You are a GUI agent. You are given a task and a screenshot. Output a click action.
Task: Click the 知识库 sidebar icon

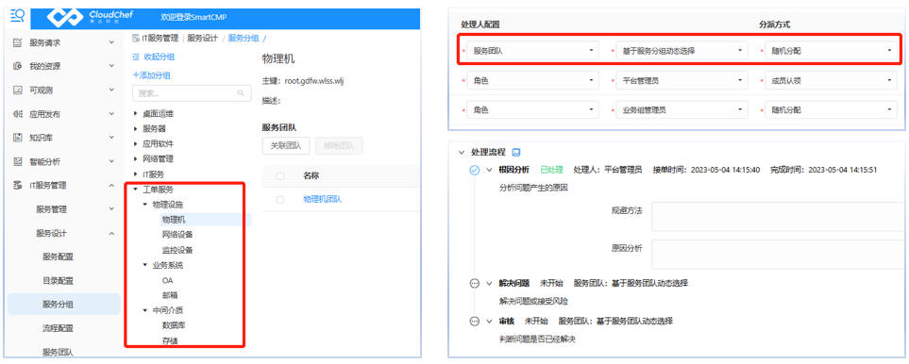coord(17,138)
